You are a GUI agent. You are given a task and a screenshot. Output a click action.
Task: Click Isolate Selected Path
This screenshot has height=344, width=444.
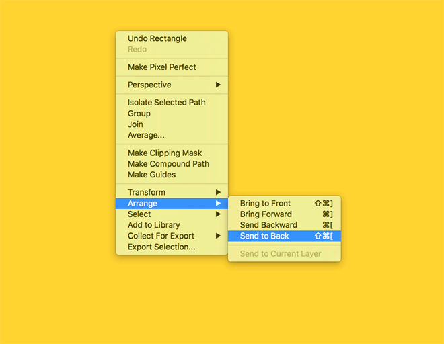(x=172, y=102)
